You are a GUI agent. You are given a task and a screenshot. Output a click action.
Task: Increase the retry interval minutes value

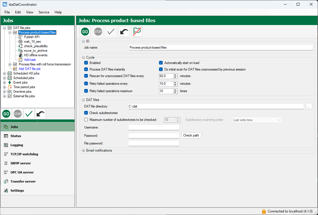click(175, 82)
